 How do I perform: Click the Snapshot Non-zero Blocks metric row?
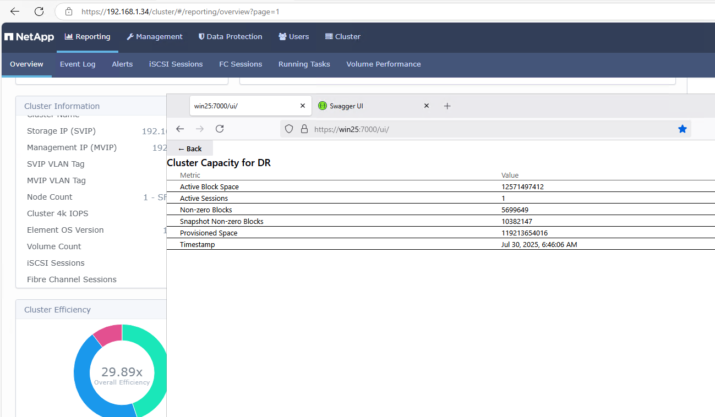click(x=441, y=221)
